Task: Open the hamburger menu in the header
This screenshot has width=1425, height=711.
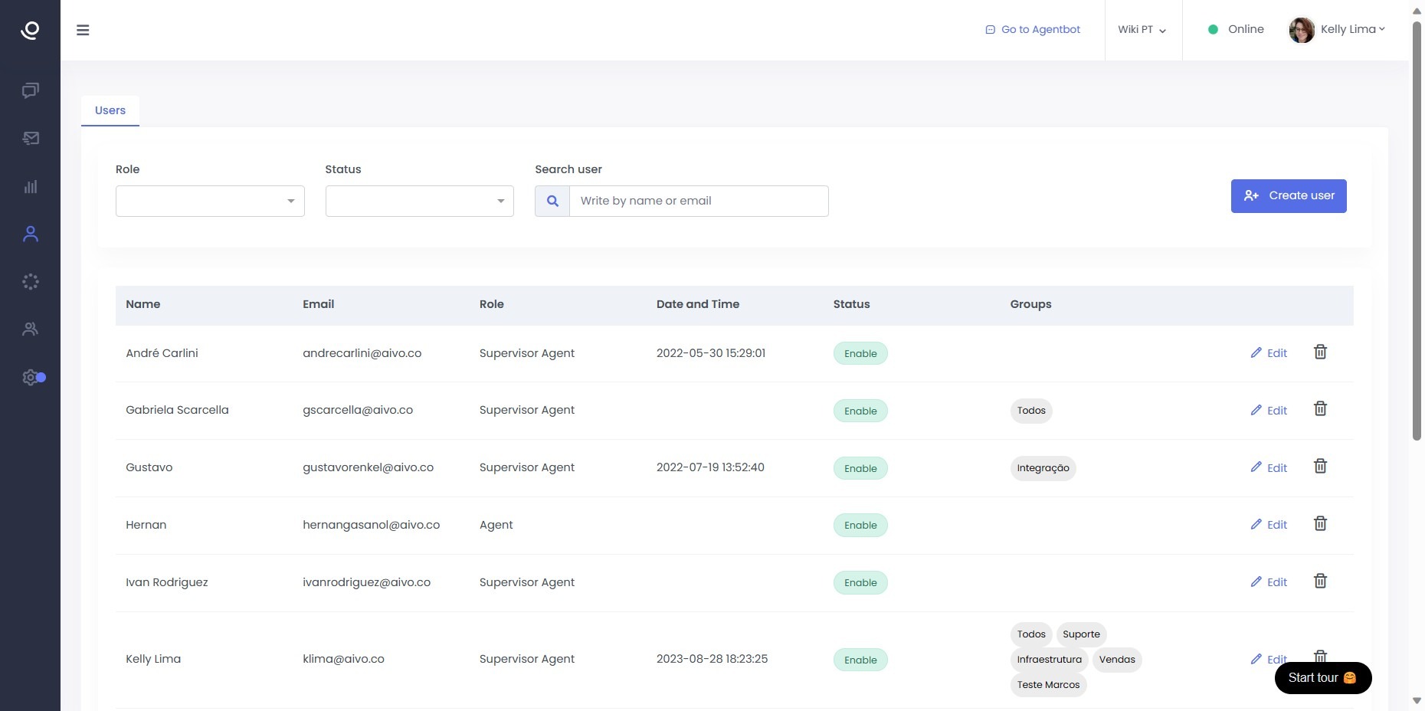Action: pyautogui.click(x=83, y=30)
